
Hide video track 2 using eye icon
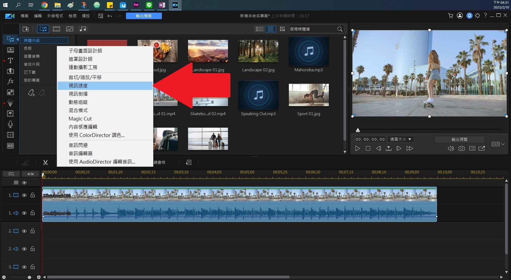[x=24, y=231]
